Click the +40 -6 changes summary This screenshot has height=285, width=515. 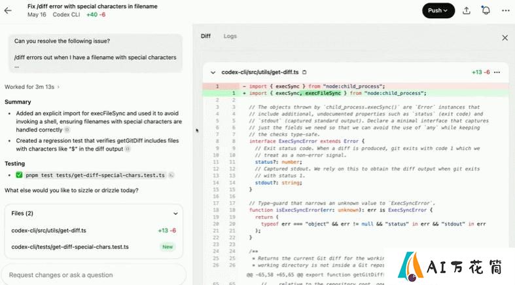96,14
